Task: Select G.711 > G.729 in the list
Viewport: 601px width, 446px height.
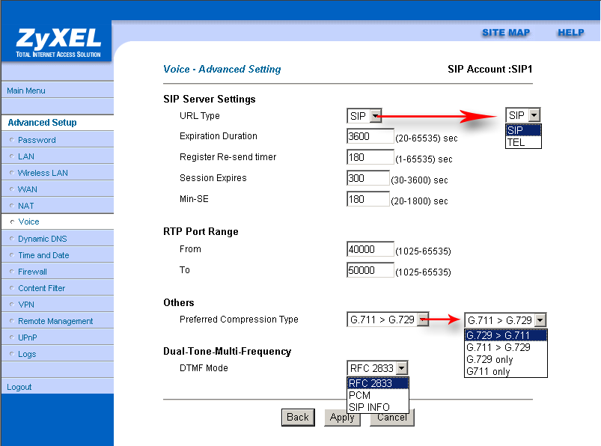Action: coord(505,347)
